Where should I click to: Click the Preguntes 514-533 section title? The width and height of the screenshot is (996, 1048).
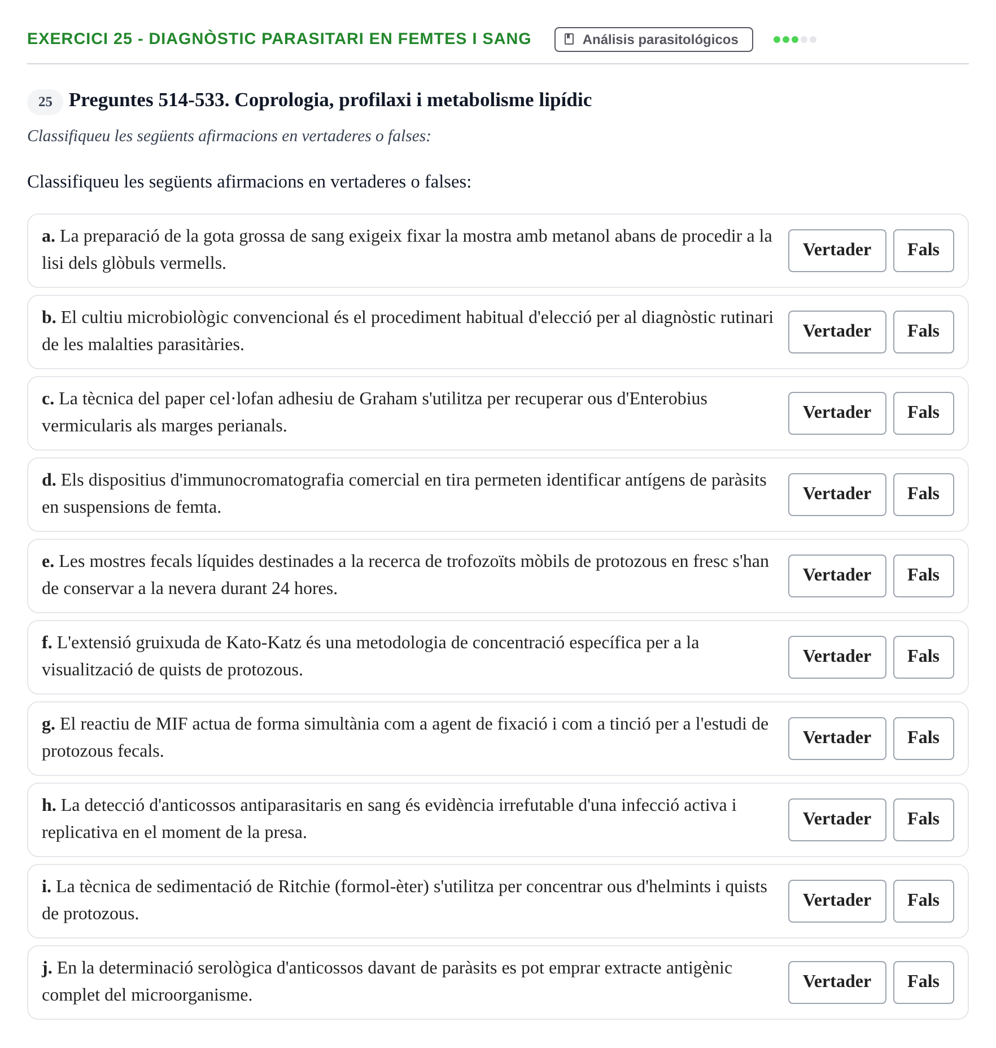tap(330, 101)
